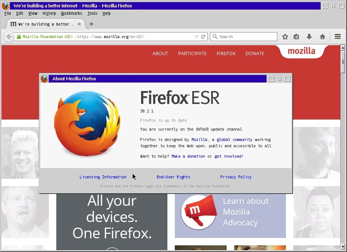Image resolution: width=347 pixels, height=252 pixels.
Task: Bookmark this page with the star icon
Action: pyautogui.click(x=285, y=37)
